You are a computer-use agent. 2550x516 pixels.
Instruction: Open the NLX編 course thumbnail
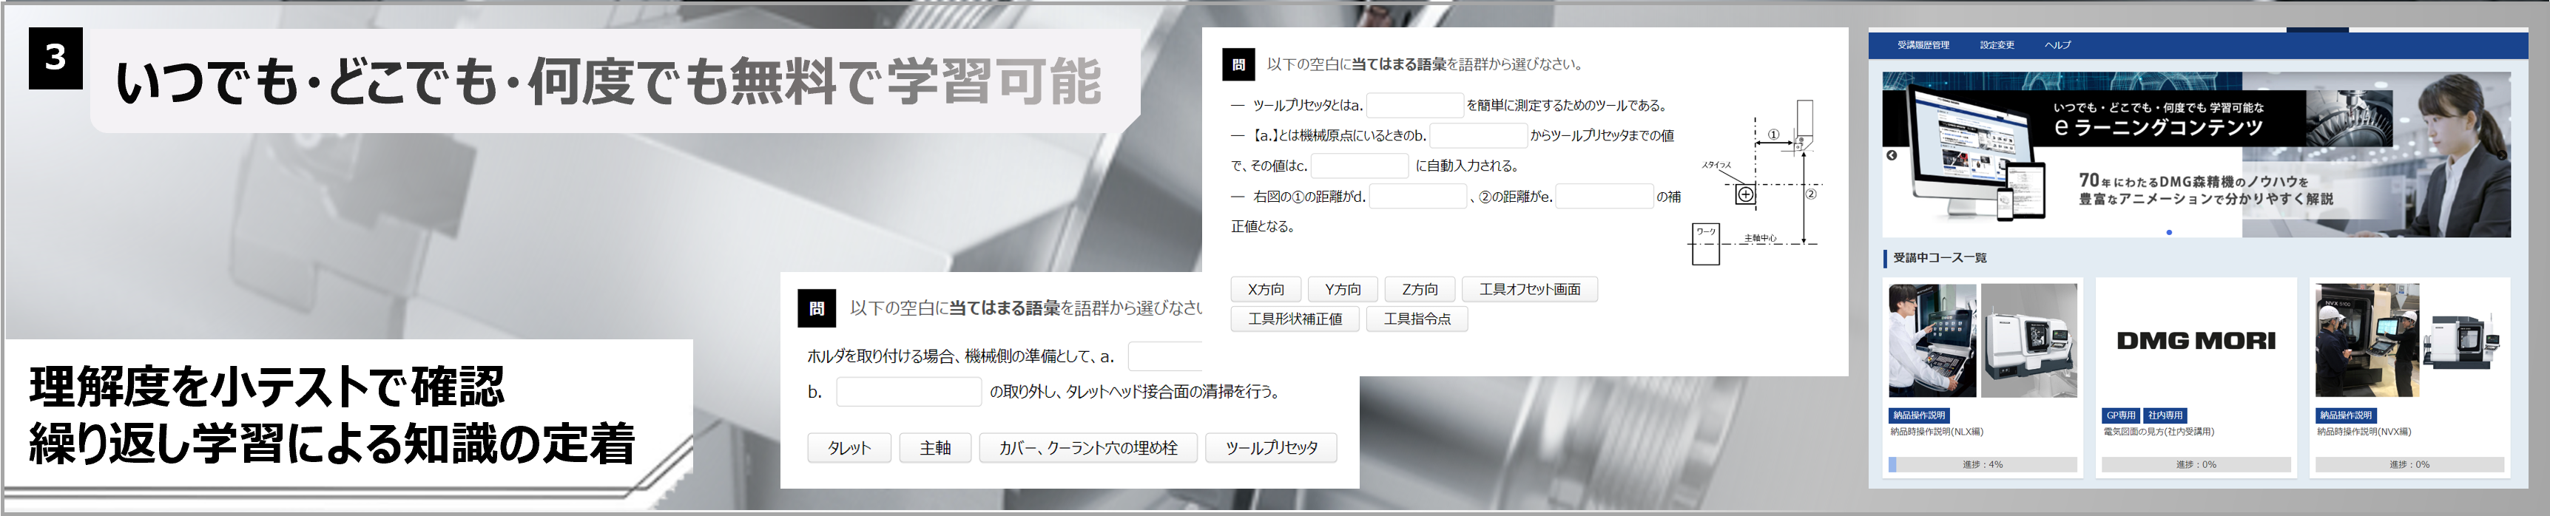(x=1982, y=340)
